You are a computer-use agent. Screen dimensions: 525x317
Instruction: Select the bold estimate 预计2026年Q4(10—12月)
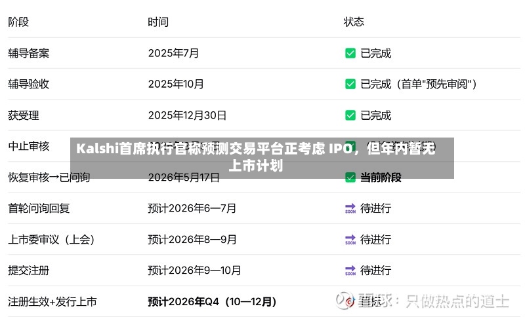point(212,302)
